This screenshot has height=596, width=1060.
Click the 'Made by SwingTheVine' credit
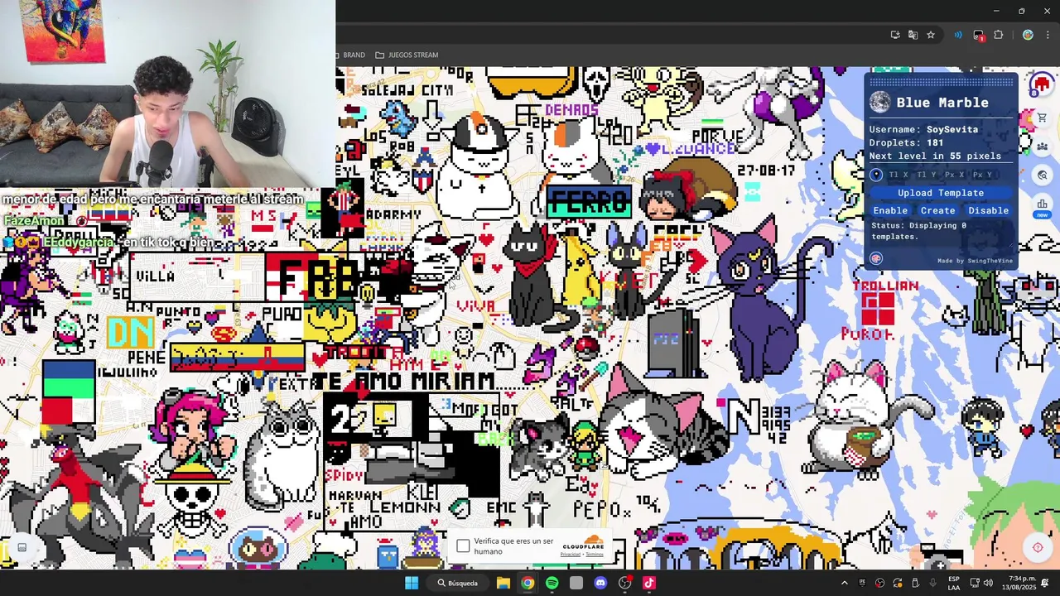click(x=975, y=261)
